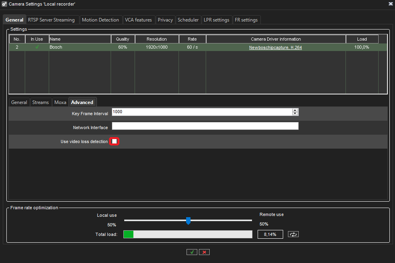Click the green In Use checkmark for Bosch
The height and width of the screenshot is (263, 395).
(x=37, y=47)
